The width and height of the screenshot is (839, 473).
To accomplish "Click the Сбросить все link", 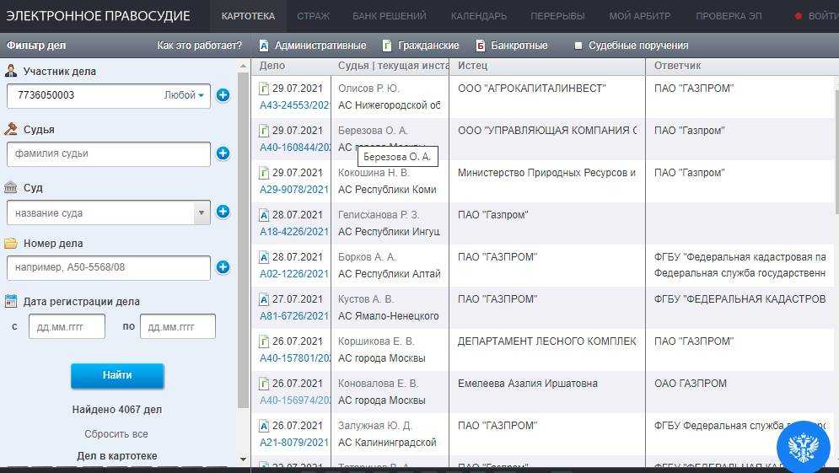I will click(116, 434).
